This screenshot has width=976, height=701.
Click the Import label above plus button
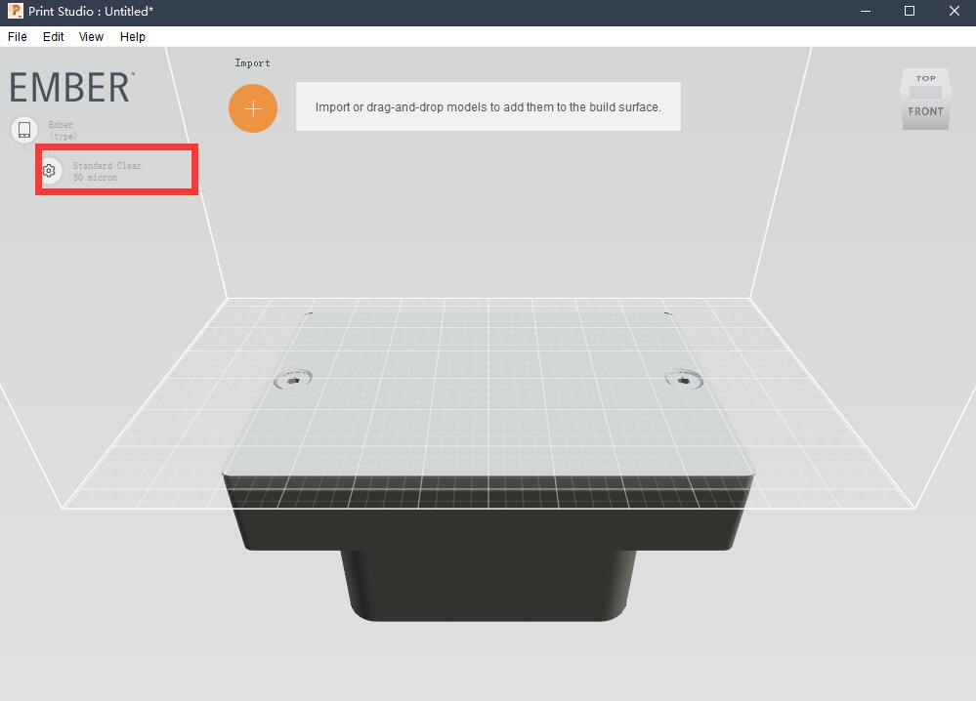[252, 63]
